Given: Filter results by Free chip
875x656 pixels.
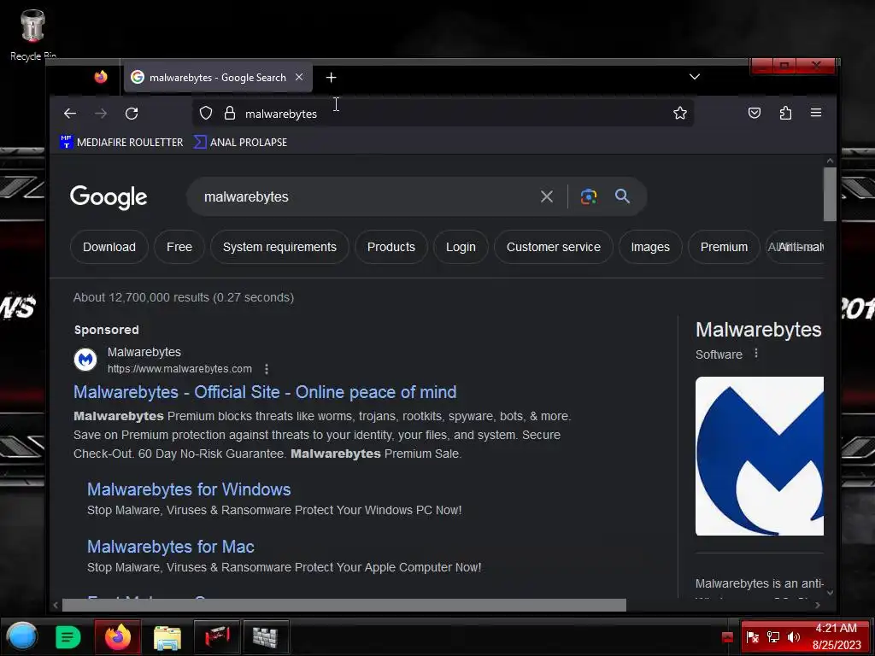Looking at the screenshot, I should 179,247.
